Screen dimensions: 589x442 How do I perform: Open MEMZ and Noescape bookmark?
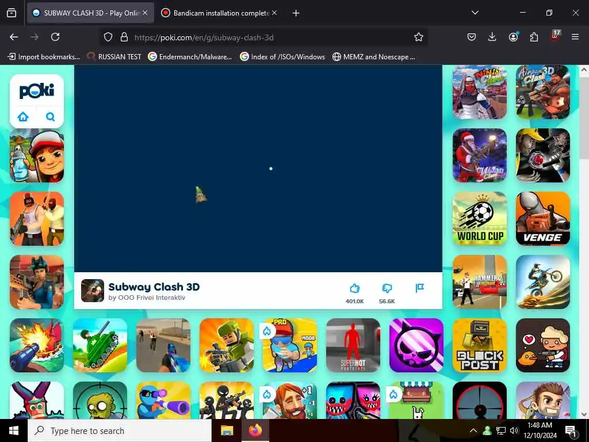coord(374,57)
